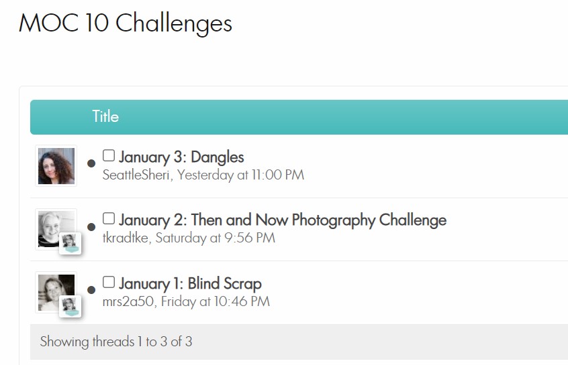Click timestamp Yesterday at 11:00 PM
Screen dimensions: 568x365
coord(240,175)
